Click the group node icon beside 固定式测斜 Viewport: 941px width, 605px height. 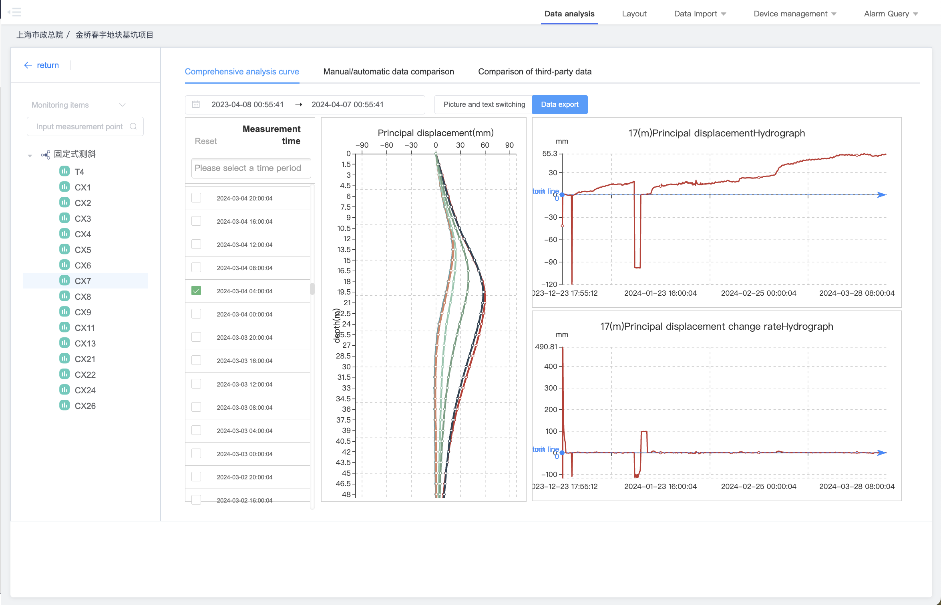pos(45,154)
